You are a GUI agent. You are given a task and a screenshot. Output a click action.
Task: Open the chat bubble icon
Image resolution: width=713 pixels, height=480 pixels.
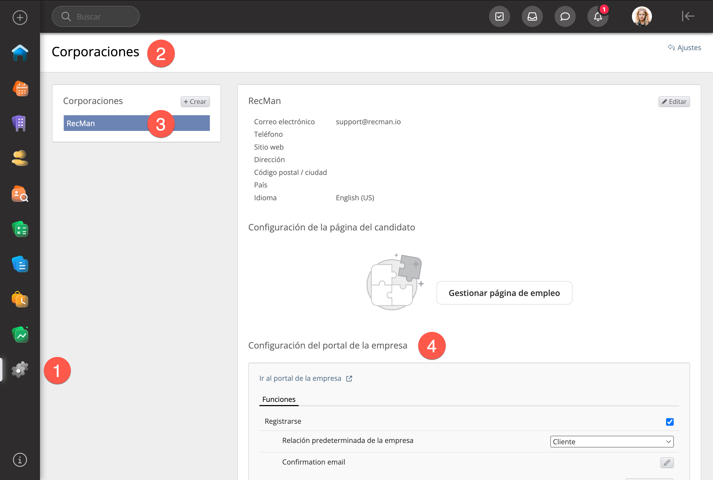click(565, 17)
